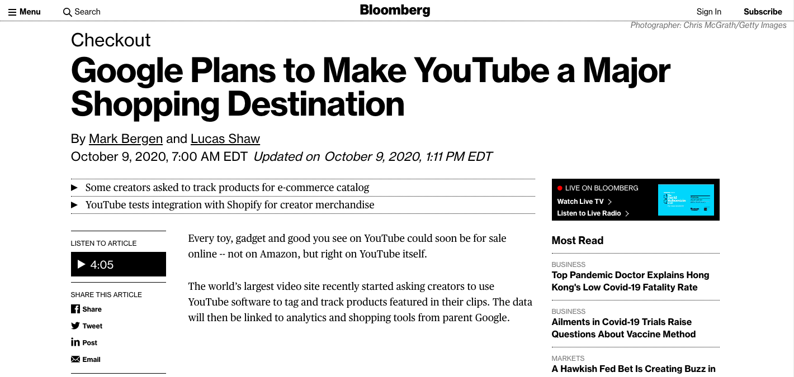The width and height of the screenshot is (794, 377).
Task: Click Watch Live TV text
Action: 580,202
